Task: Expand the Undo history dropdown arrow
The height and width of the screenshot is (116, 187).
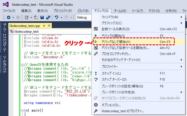Action: tap(61, 17)
